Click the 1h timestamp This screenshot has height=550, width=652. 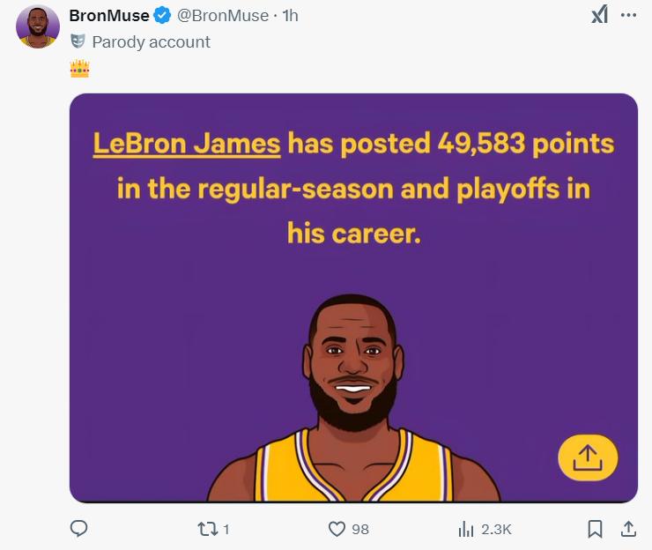290,16
